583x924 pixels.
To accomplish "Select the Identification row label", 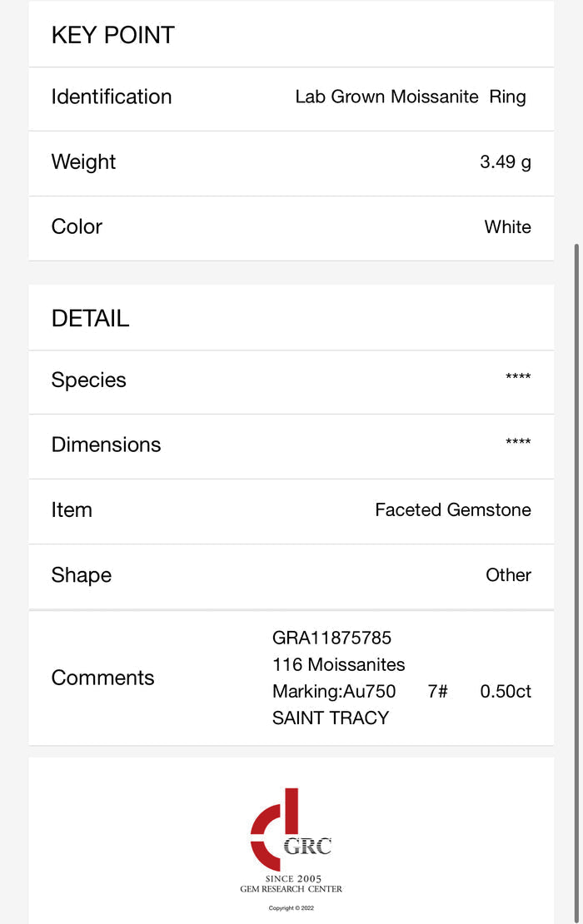I will pyautogui.click(x=112, y=97).
